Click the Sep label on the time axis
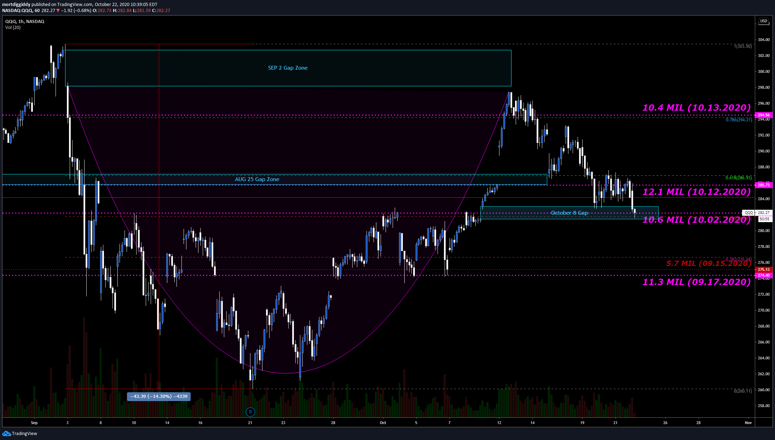The height and width of the screenshot is (440, 775). [34, 423]
